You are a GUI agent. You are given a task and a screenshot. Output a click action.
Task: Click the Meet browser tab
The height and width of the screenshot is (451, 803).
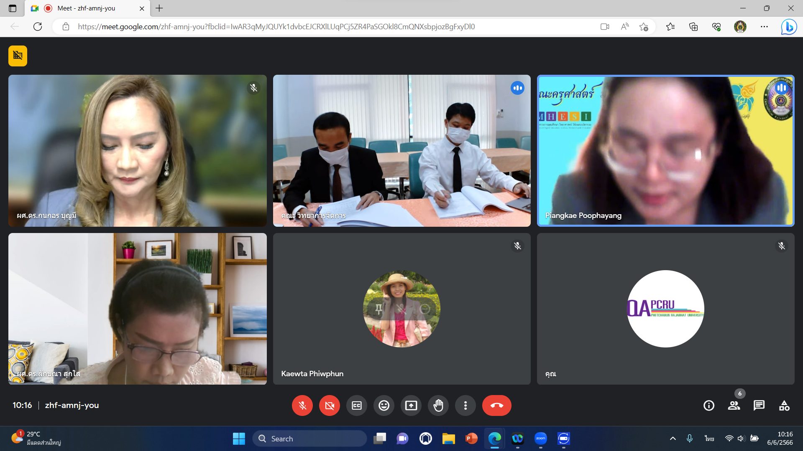tap(86, 8)
